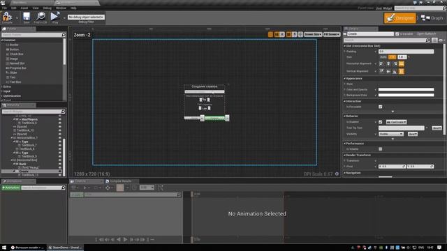447x251 pixels.
Task: Click the palette search magnifier icon
Action: pos(64,35)
